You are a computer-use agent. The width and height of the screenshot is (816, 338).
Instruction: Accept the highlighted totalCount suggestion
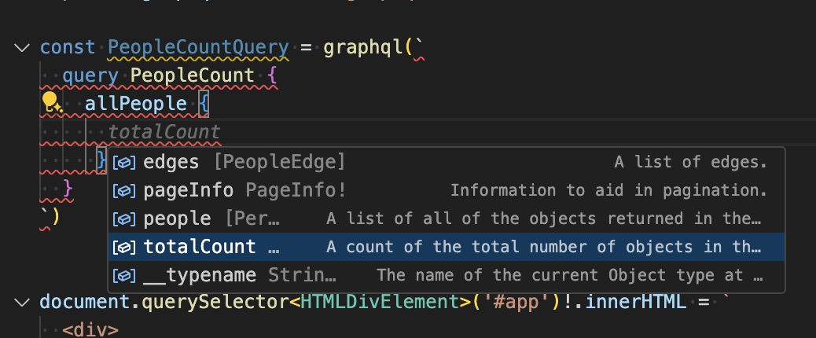[x=200, y=247]
